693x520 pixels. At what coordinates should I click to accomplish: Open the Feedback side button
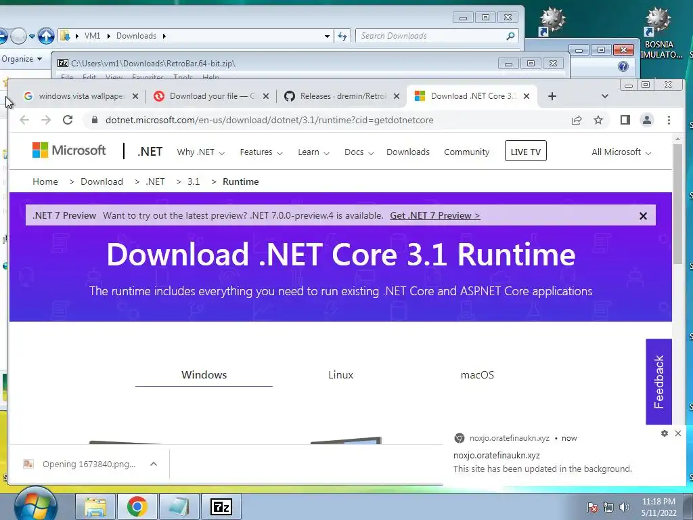point(659,382)
